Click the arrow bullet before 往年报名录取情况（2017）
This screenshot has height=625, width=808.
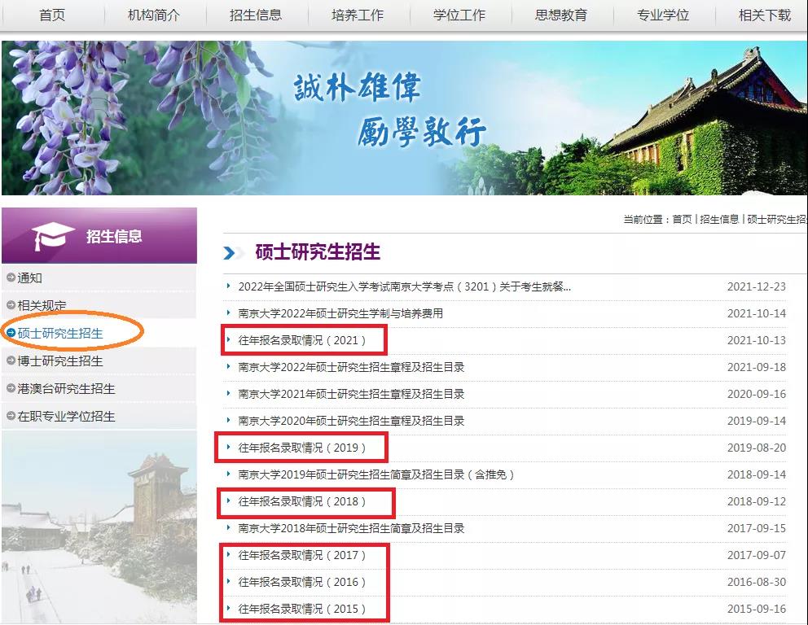pos(228,554)
